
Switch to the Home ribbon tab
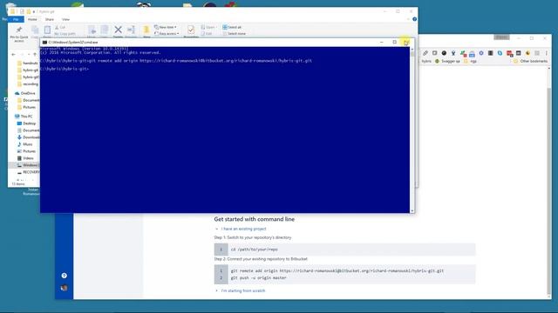pos(32,19)
